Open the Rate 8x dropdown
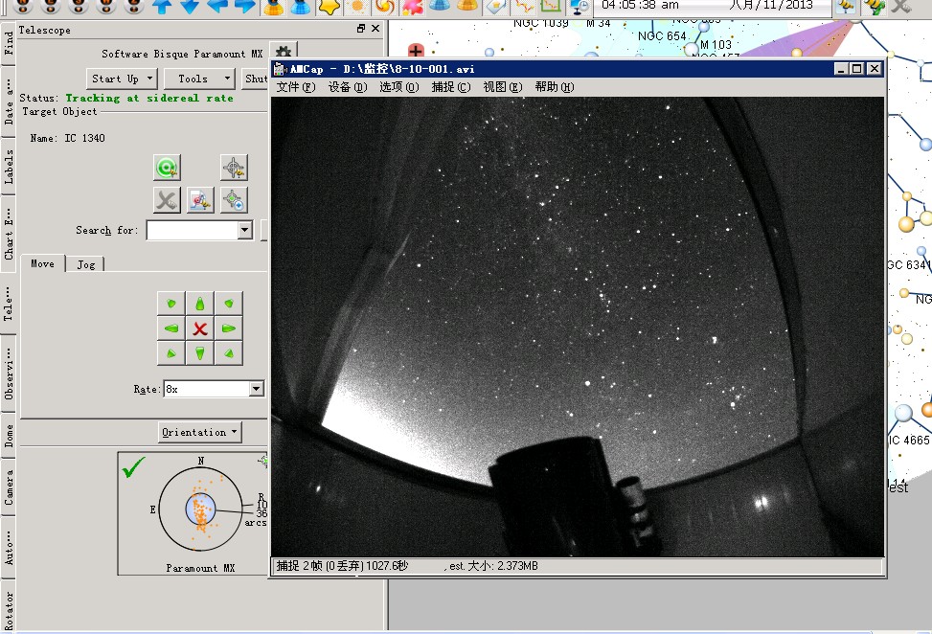This screenshot has height=634, width=932. 256,389
